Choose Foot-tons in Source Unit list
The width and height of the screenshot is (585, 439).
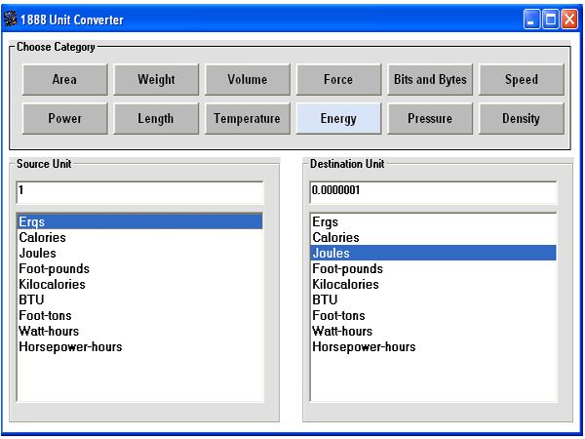pos(139,315)
